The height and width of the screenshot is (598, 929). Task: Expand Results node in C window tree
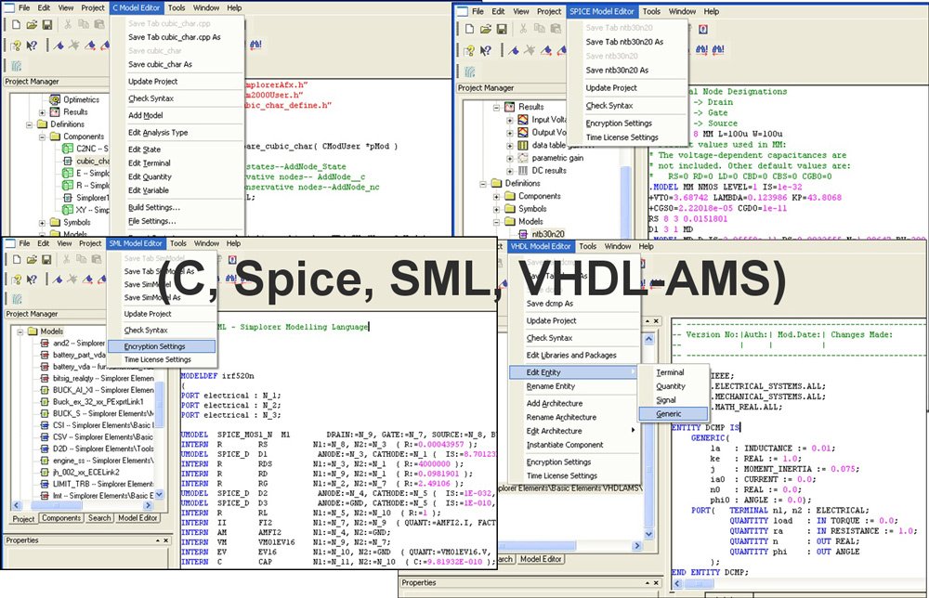(42, 112)
